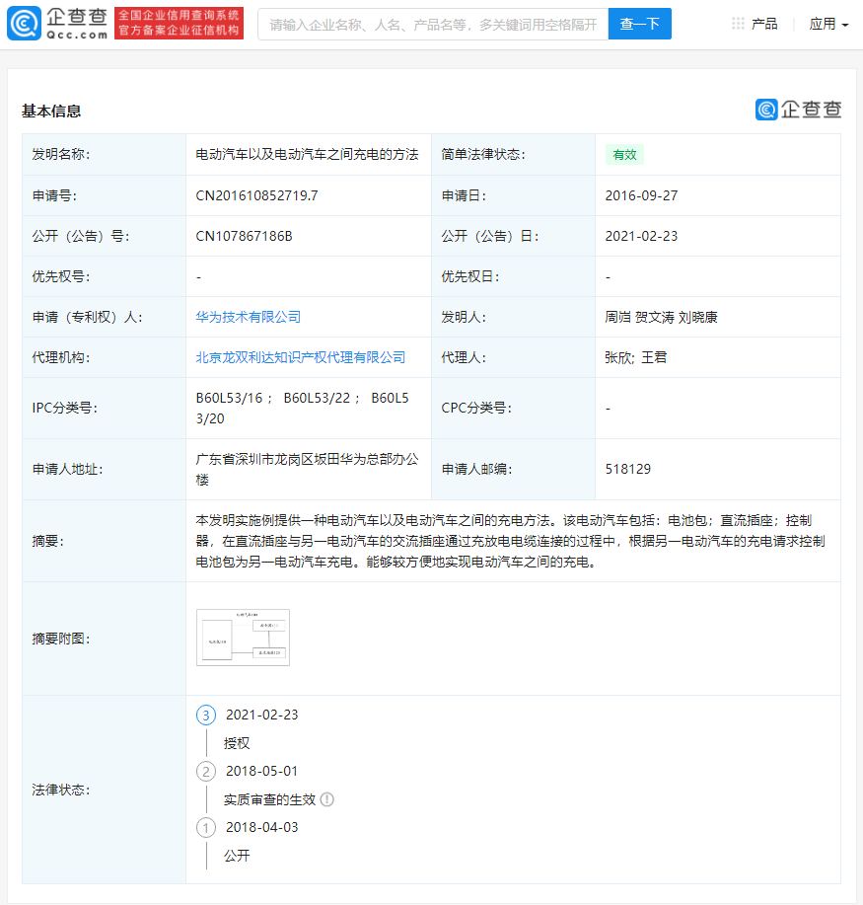Open the 产品 menu

pos(763,24)
